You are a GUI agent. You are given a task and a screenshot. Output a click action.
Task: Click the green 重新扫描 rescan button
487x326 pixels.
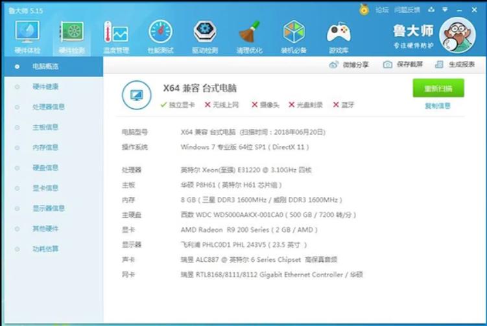coord(438,88)
